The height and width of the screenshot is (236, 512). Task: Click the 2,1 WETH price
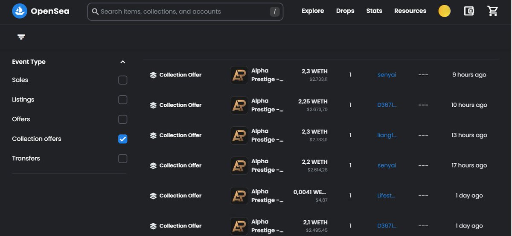pyautogui.click(x=315, y=222)
